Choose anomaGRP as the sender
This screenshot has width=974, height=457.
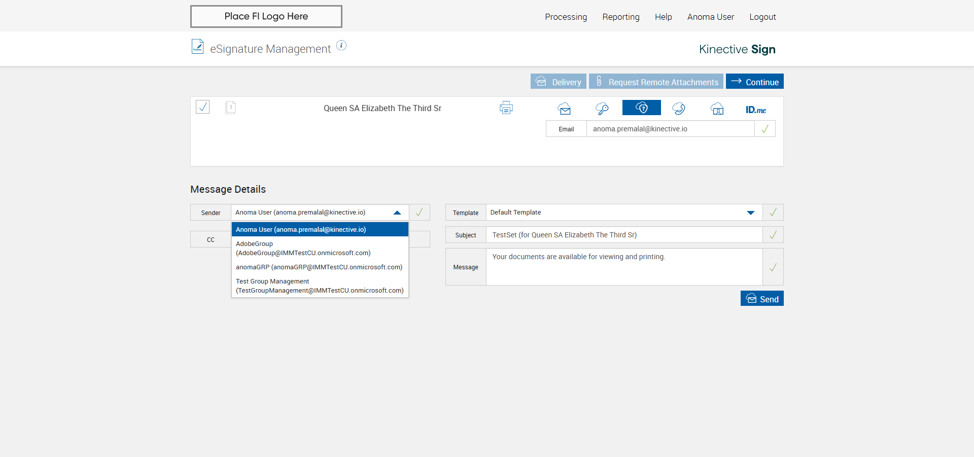(319, 267)
